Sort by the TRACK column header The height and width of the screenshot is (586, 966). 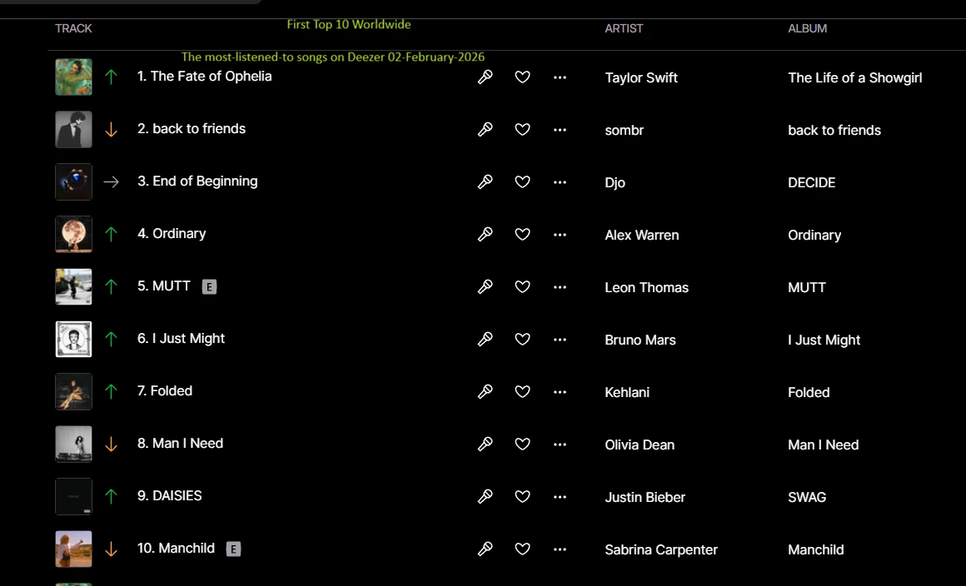pyautogui.click(x=73, y=28)
